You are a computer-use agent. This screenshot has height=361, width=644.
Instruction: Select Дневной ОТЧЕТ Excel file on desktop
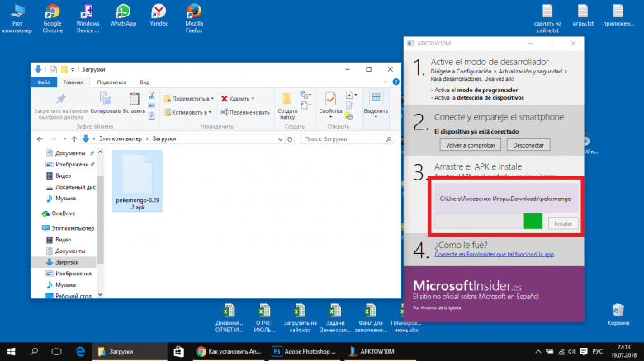point(230,318)
